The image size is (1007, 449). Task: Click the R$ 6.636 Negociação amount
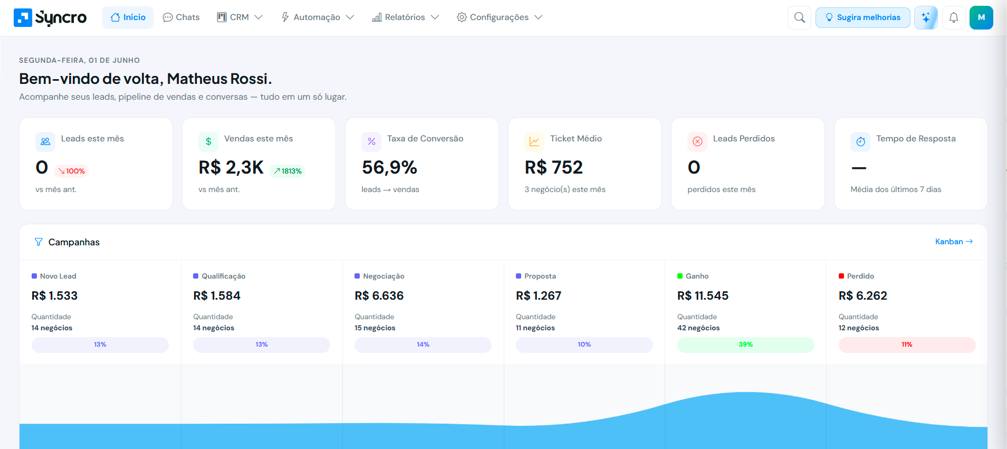tap(379, 296)
